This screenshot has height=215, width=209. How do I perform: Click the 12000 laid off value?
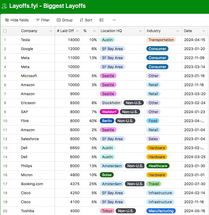(x=74, y=49)
